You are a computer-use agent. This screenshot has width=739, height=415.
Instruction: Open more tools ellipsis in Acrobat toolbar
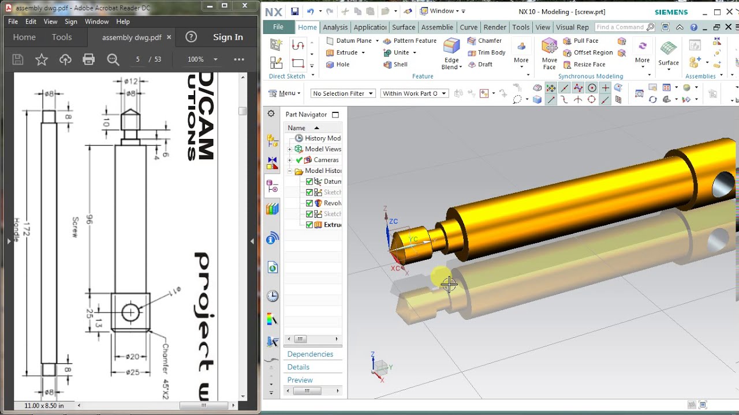coord(239,59)
